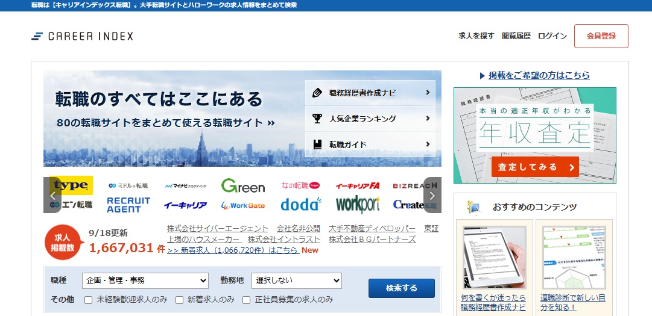Open the 人気企業ランキング banner menu text
Image resolution: width=652 pixels, height=316 pixels.
(x=362, y=119)
